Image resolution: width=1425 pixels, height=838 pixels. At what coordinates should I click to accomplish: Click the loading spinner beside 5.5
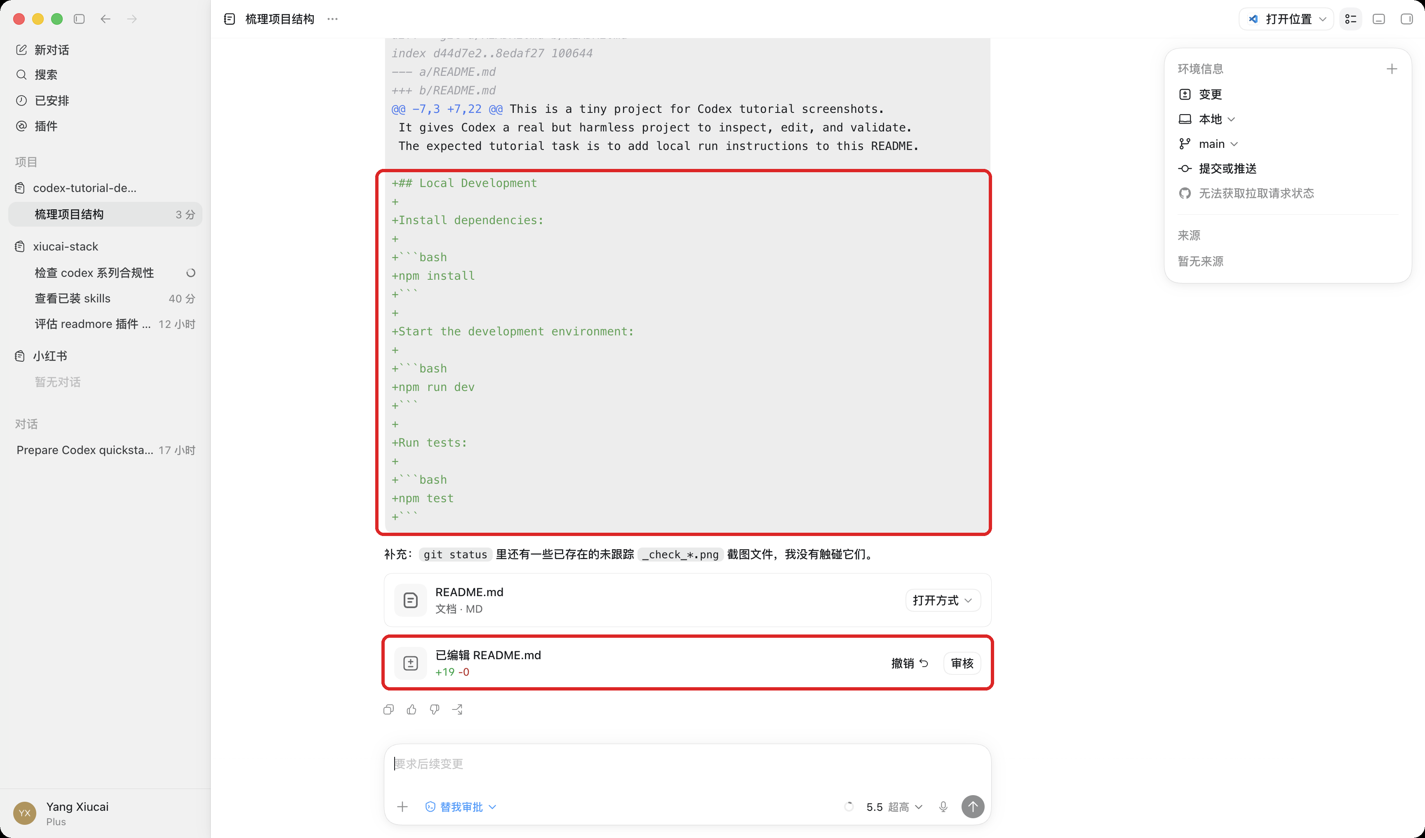pos(849,807)
